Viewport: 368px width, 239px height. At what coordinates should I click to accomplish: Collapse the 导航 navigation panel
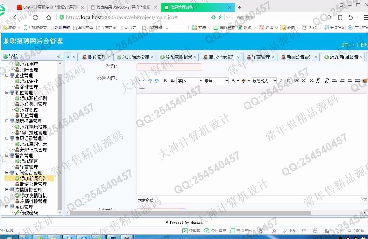point(59,56)
